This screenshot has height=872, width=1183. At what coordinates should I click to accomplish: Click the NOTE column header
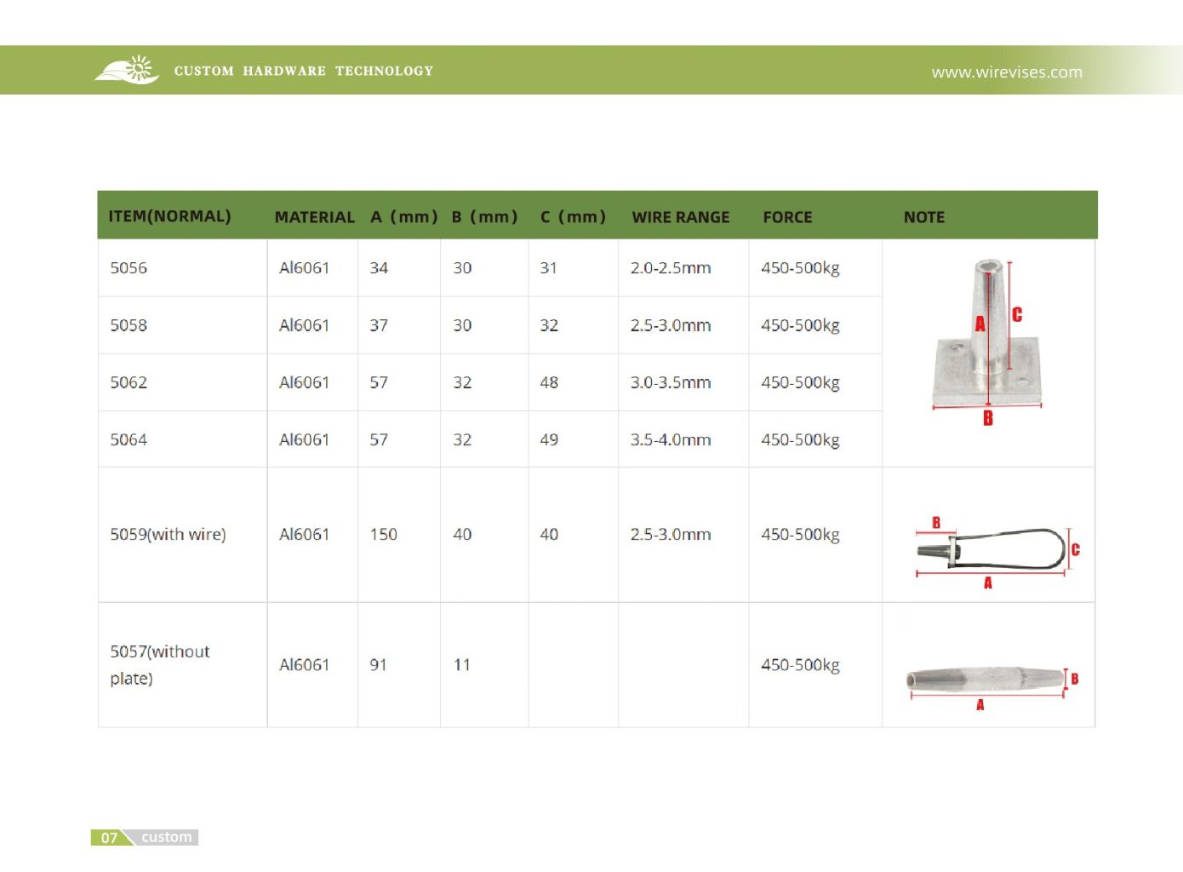(923, 217)
